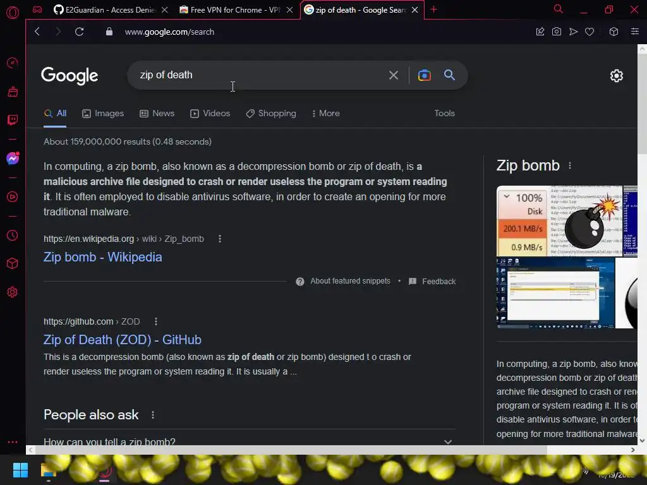Reload the current page
The height and width of the screenshot is (485, 647).
79,32
